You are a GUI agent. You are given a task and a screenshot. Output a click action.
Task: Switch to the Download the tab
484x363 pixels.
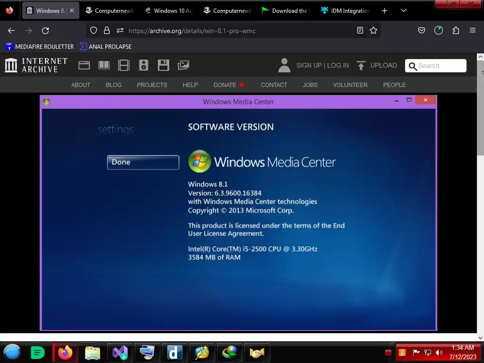pos(286,10)
